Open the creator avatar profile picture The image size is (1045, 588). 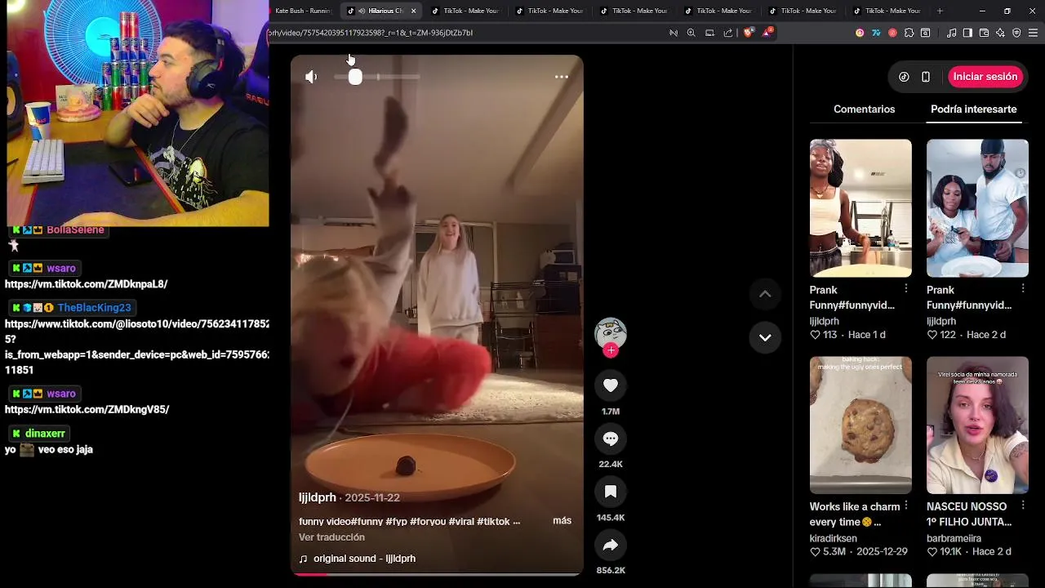coord(611,332)
